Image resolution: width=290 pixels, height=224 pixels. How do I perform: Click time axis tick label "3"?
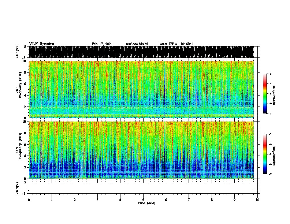point(97,200)
